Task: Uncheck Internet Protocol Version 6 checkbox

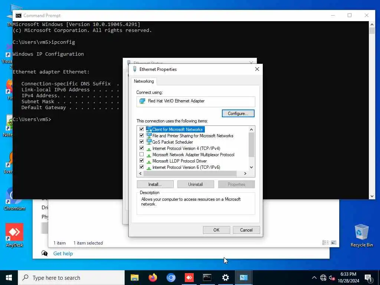Action: click(141, 167)
